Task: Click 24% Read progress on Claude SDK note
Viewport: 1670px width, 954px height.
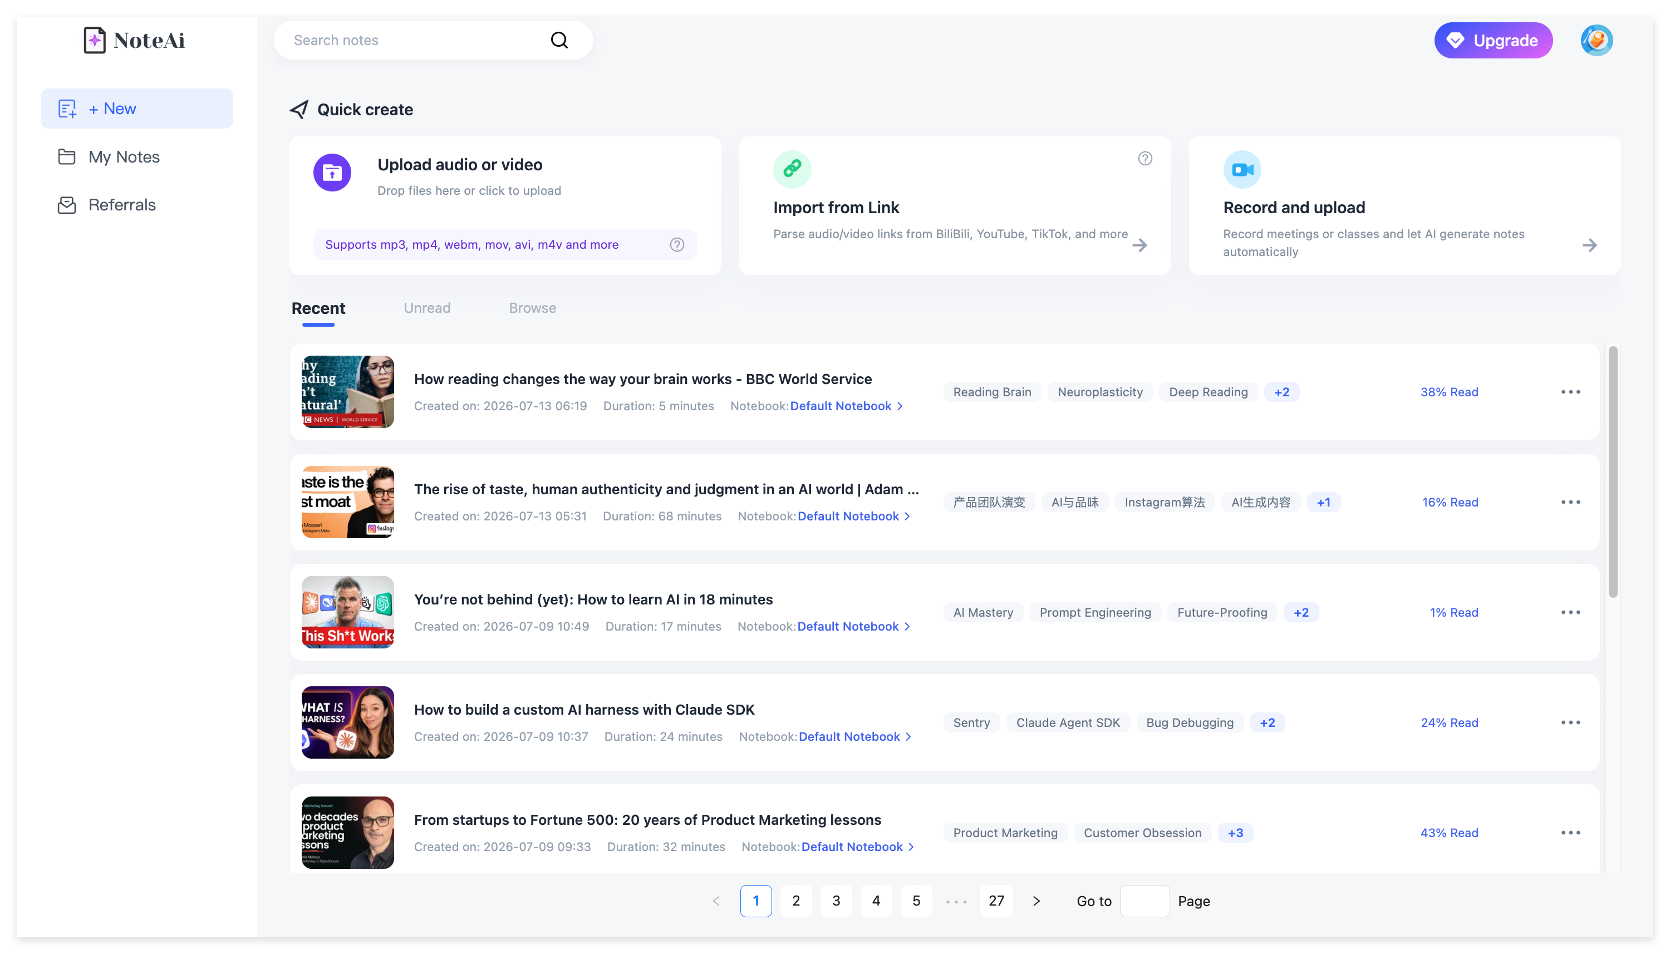Action: (x=1448, y=722)
